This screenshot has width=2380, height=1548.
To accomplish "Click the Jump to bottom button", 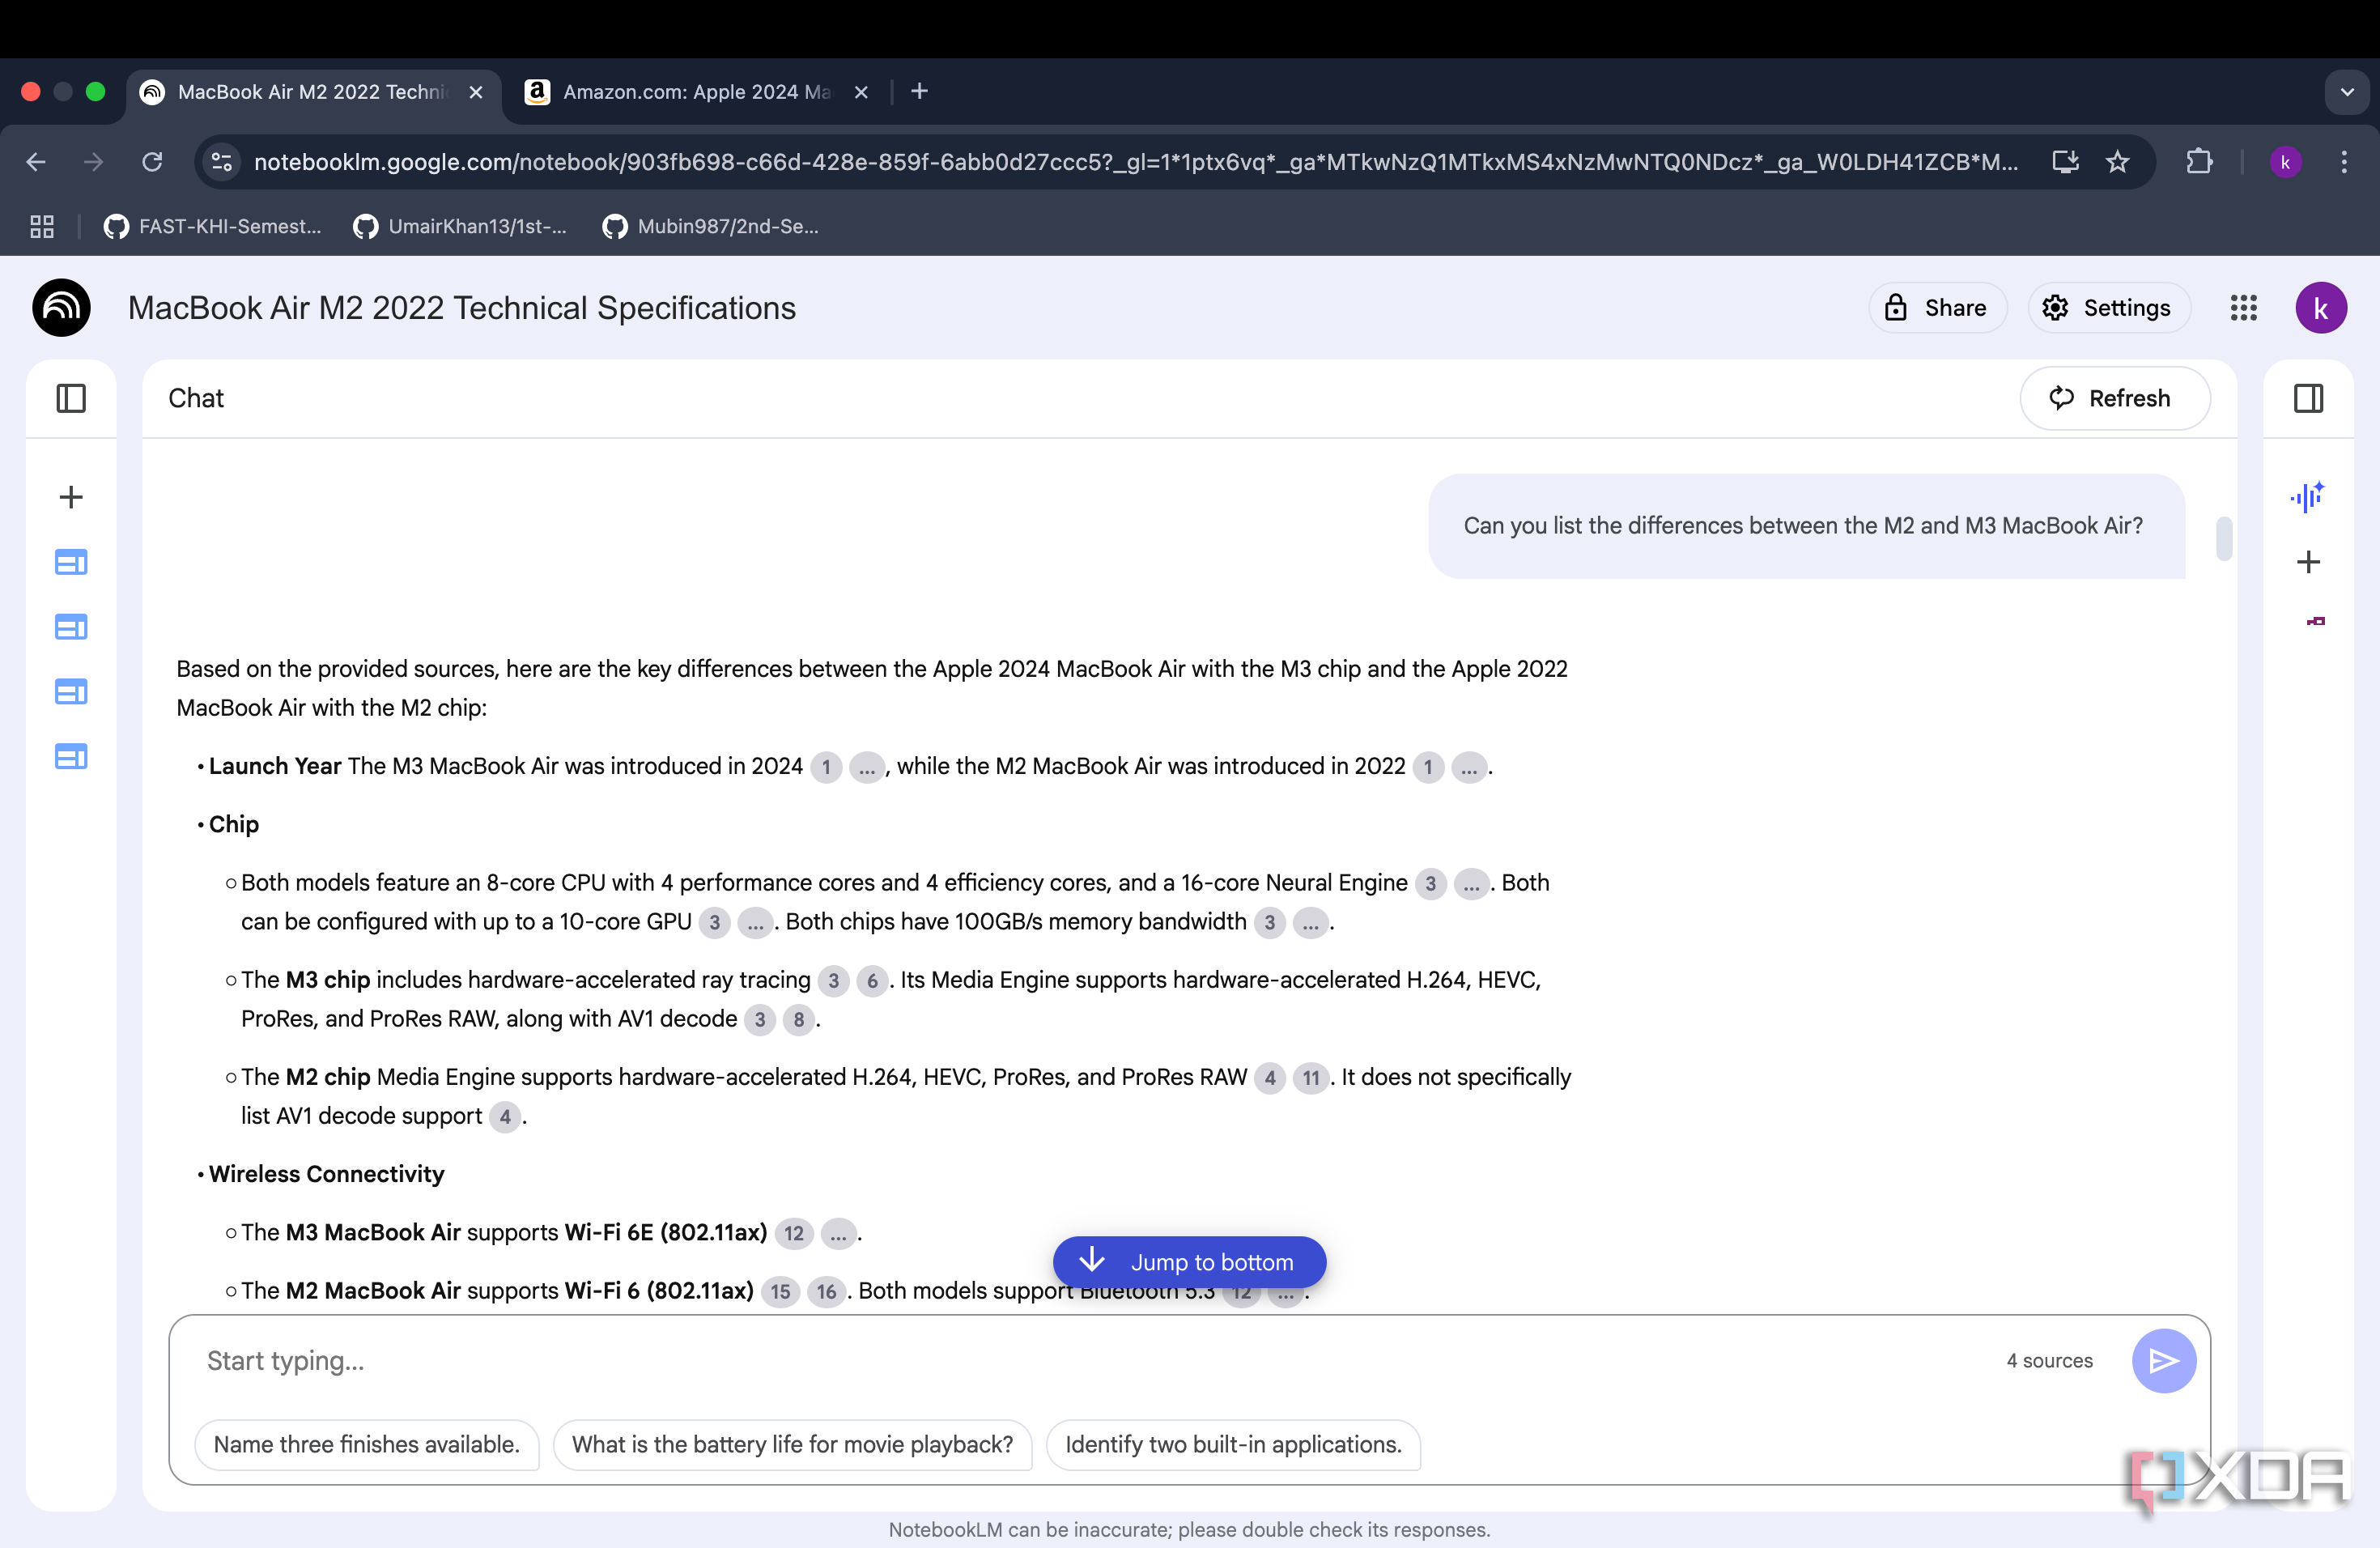I will (1189, 1262).
